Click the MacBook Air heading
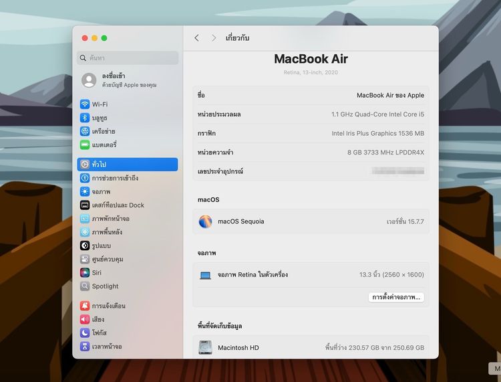The height and width of the screenshot is (382, 501). [311, 59]
